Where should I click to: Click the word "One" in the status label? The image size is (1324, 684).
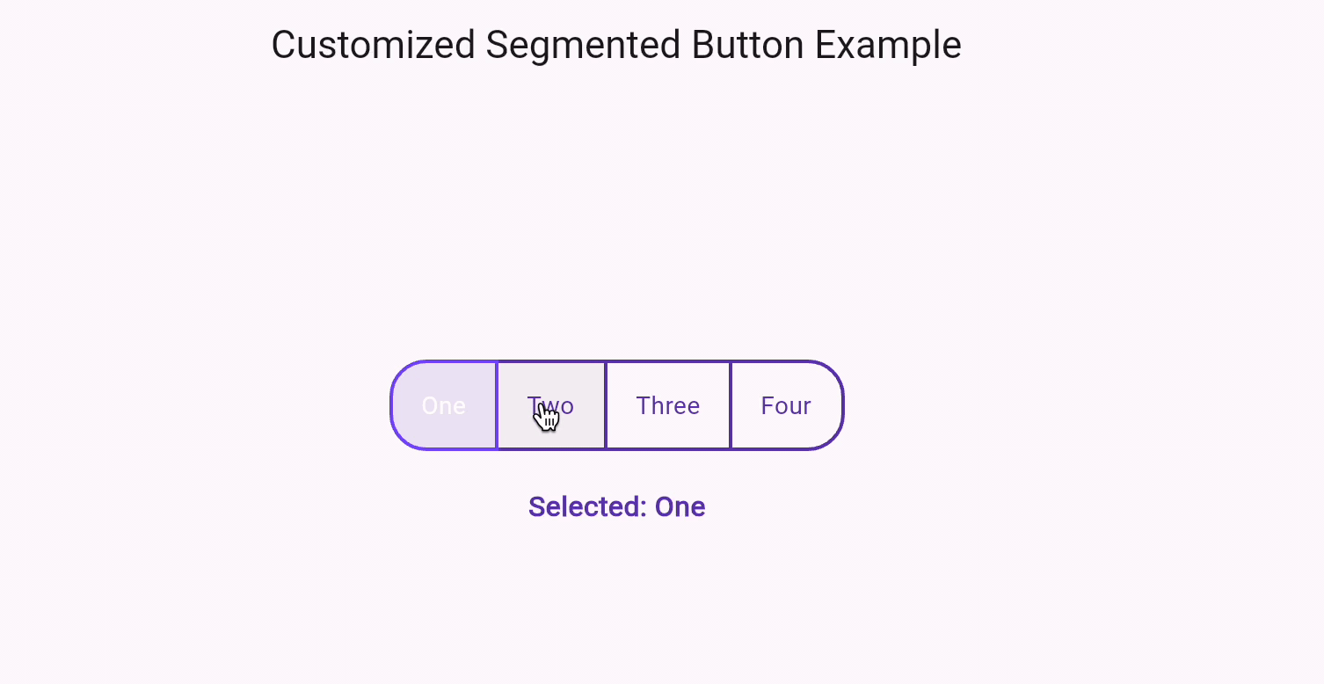(x=681, y=506)
